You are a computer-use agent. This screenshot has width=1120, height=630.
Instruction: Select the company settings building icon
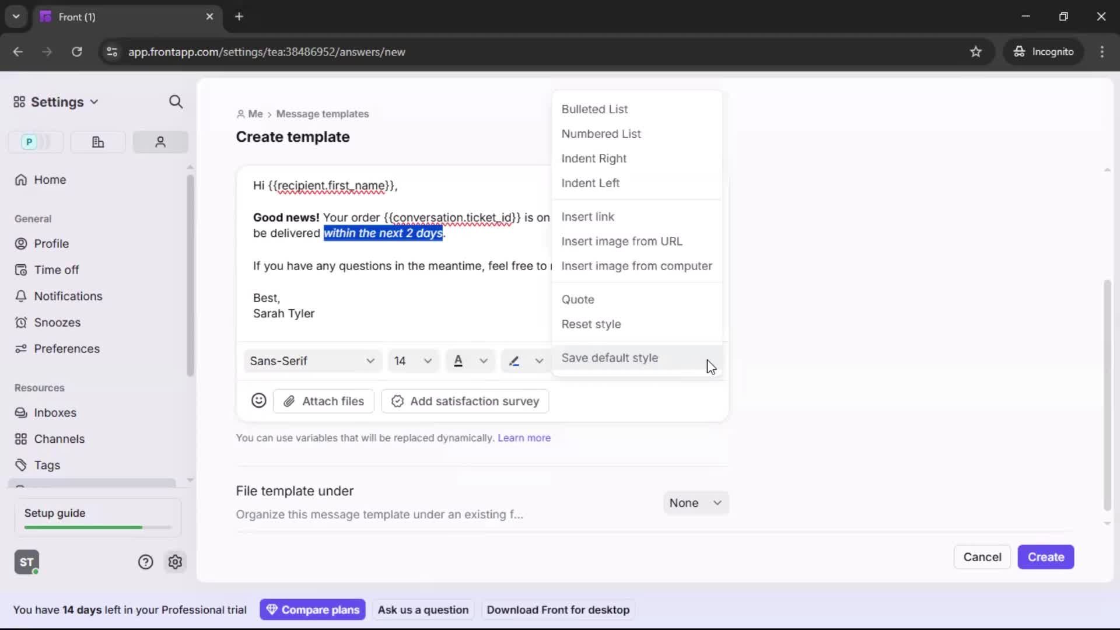pos(97,142)
